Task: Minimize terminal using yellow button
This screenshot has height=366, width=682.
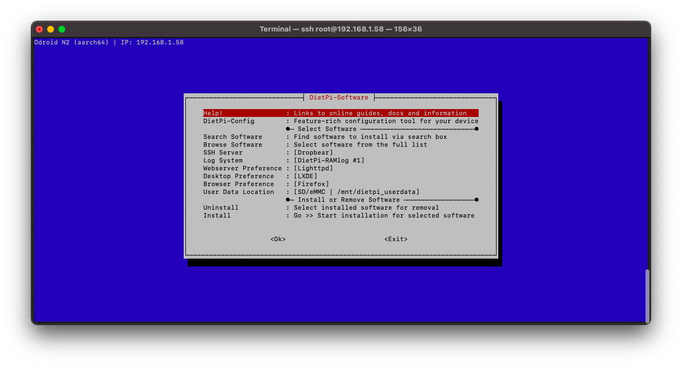Action: [51, 29]
